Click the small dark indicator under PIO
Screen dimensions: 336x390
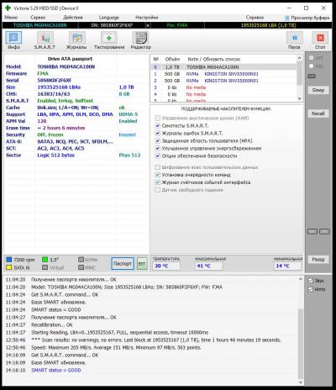click(312, 76)
